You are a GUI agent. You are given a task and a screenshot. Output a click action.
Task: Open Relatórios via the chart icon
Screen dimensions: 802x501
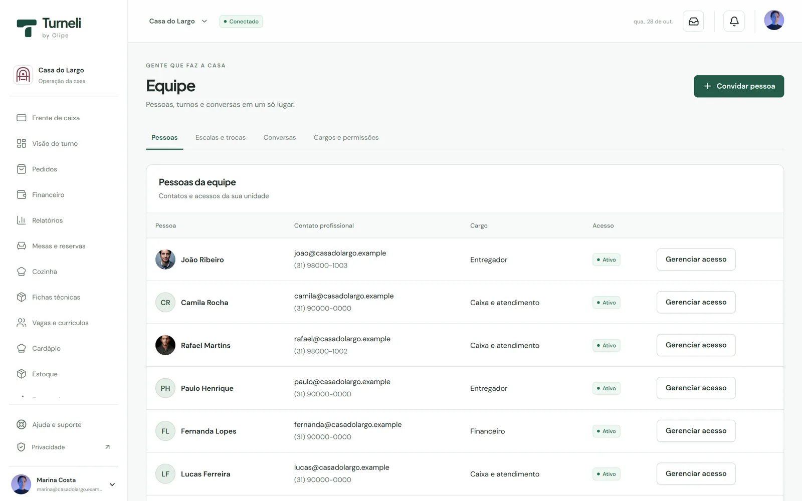click(22, 220)
